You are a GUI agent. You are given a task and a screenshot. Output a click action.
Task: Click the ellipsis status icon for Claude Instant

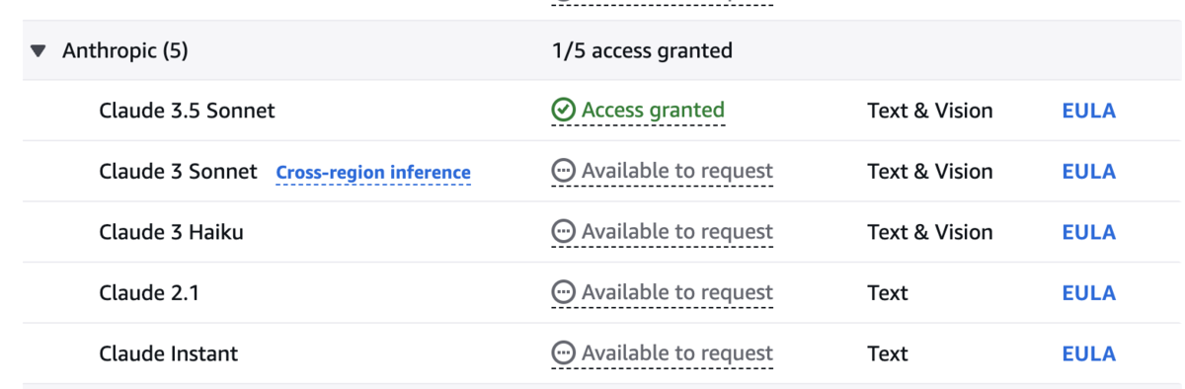click(x=563, y=353)
